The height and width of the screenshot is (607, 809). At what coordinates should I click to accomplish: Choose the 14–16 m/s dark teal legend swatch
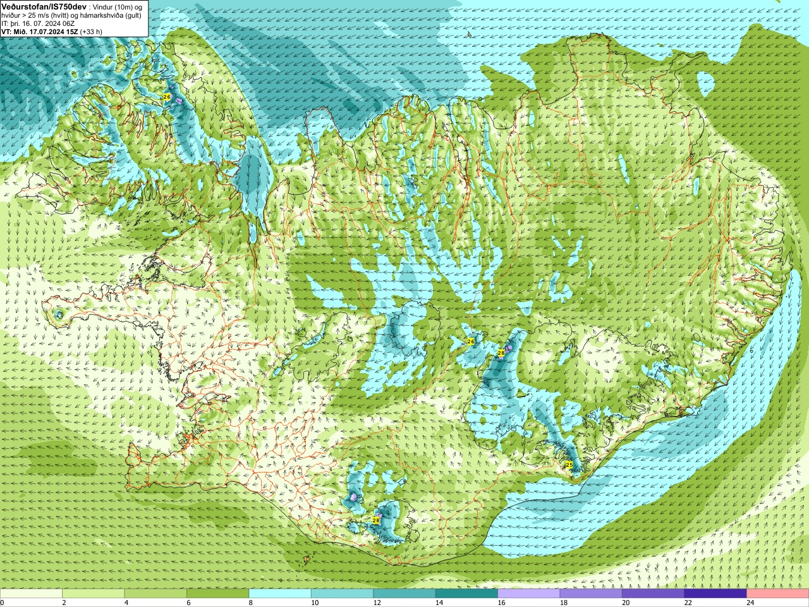(x=466, y=594)
